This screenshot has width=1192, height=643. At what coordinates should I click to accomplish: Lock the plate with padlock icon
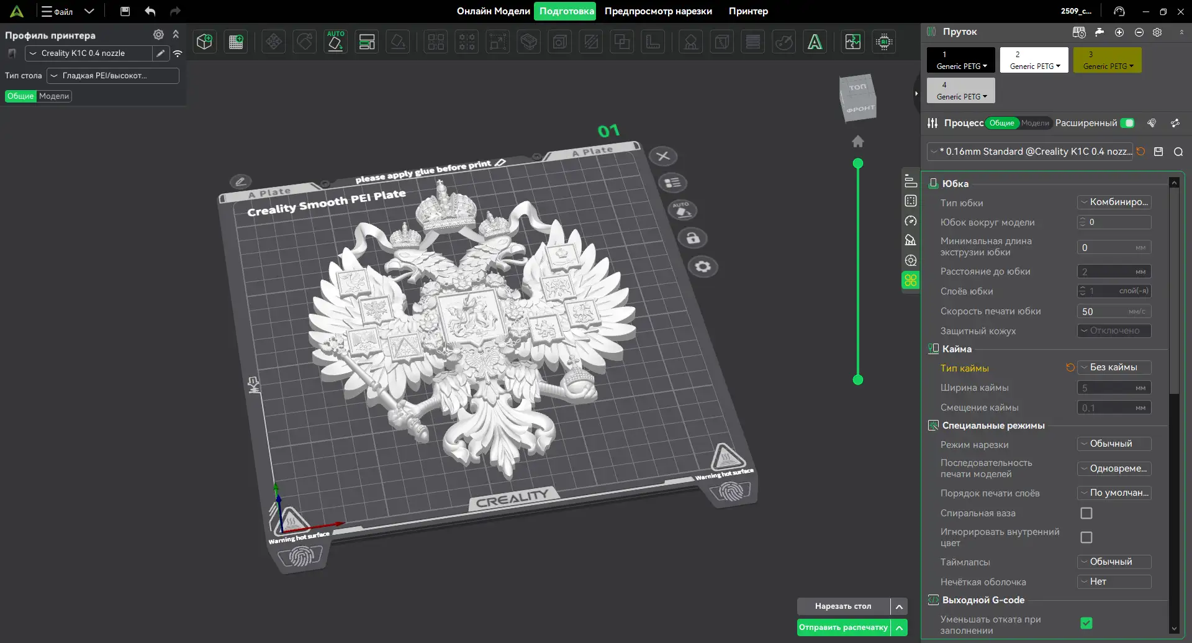pyautogui.click(x=693, y=238)
